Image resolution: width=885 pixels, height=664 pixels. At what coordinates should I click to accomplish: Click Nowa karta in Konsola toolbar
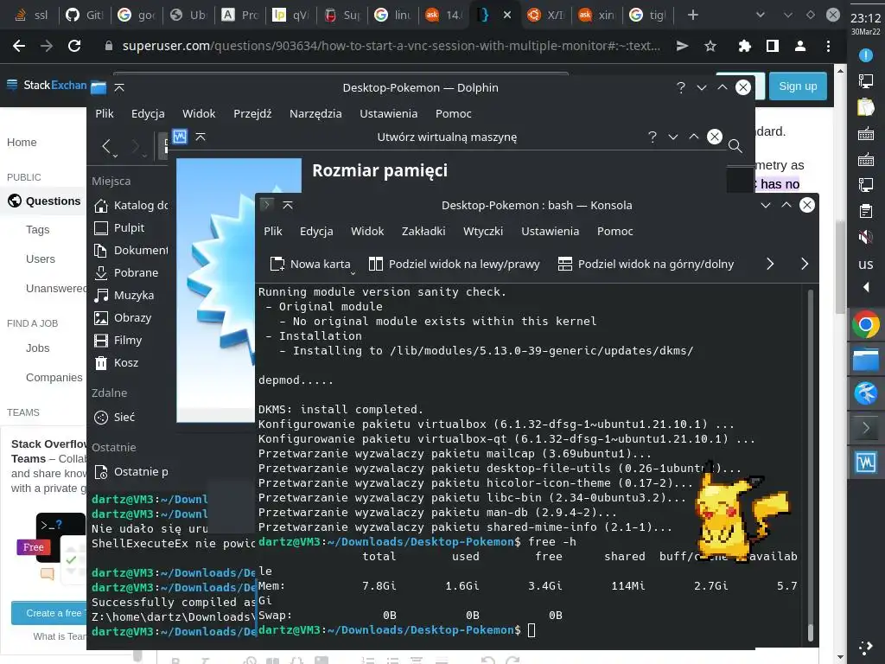click(x=310, y=264)
